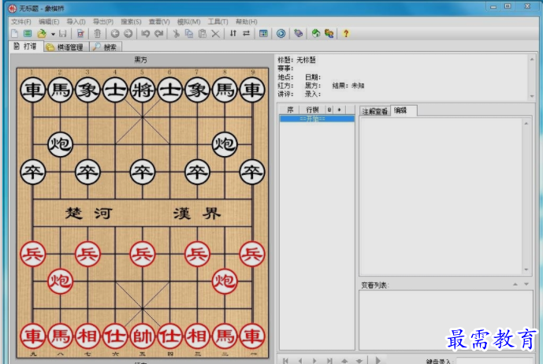The height and width of the screenshot is (364, 543).
Task: Open the 搜索(S) menu
Action: click(x=131, y=22)
